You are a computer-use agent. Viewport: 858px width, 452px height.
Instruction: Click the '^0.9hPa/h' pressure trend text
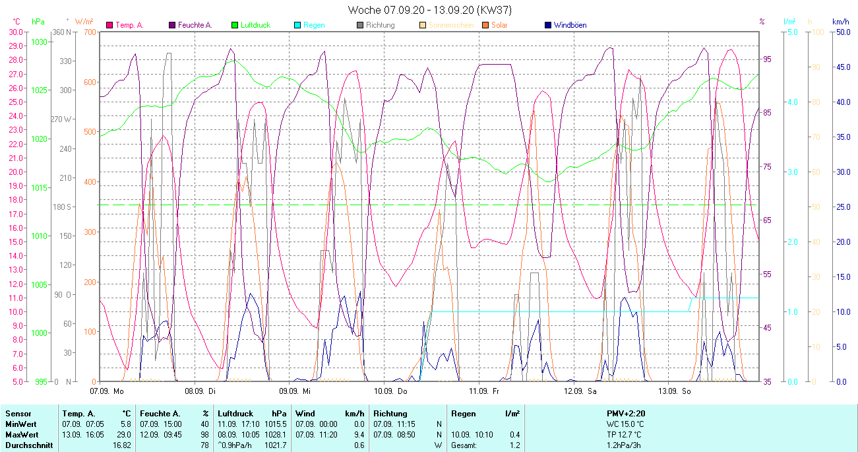click(x=236, y=445)
